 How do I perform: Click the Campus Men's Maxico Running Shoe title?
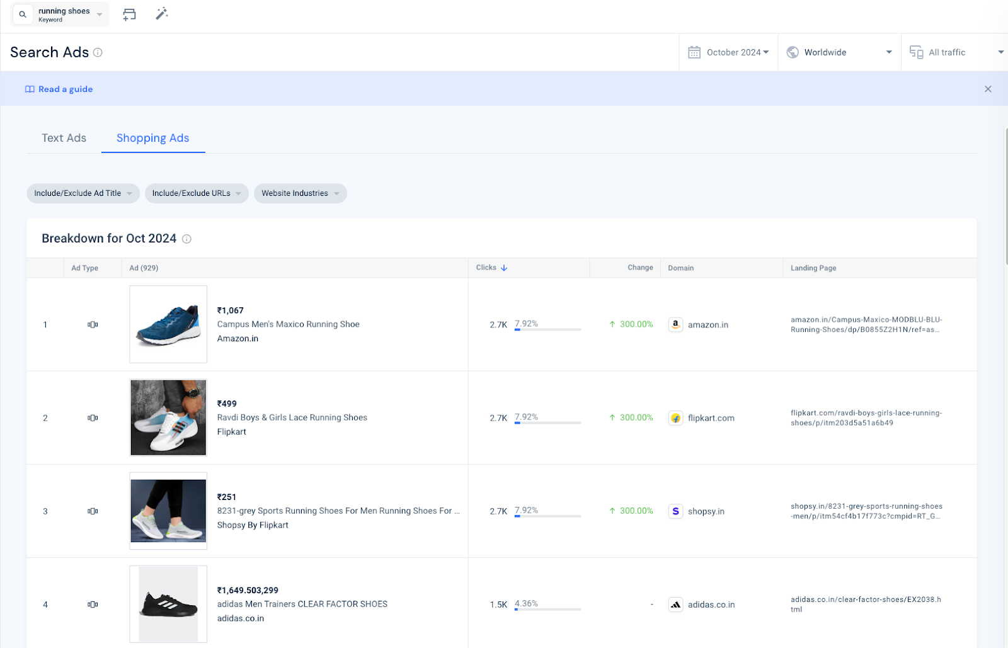point(288,324)
